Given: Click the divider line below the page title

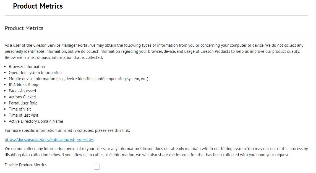Looking at the screenshot, I should pyautogui.click(x=156, y=15).
